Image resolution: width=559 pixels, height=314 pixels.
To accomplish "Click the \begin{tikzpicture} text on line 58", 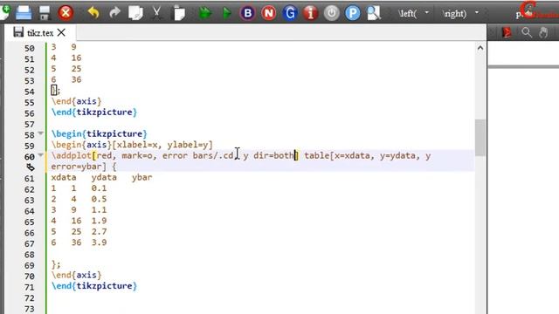I will click(99, 133).
